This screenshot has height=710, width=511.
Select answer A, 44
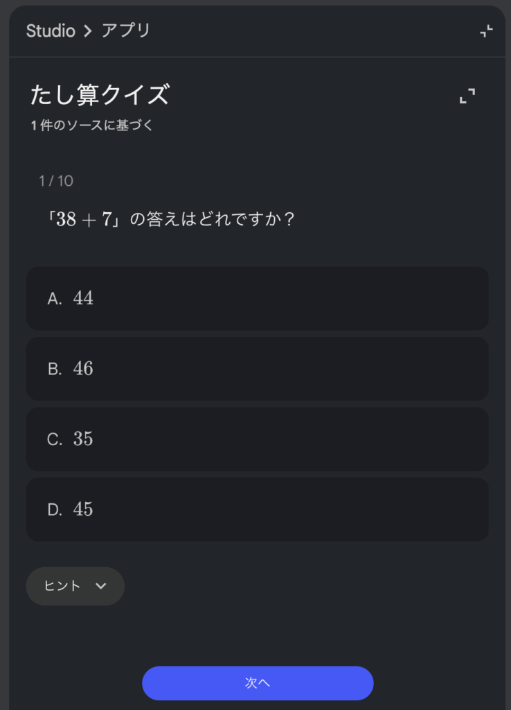click(x=257, y=299)
